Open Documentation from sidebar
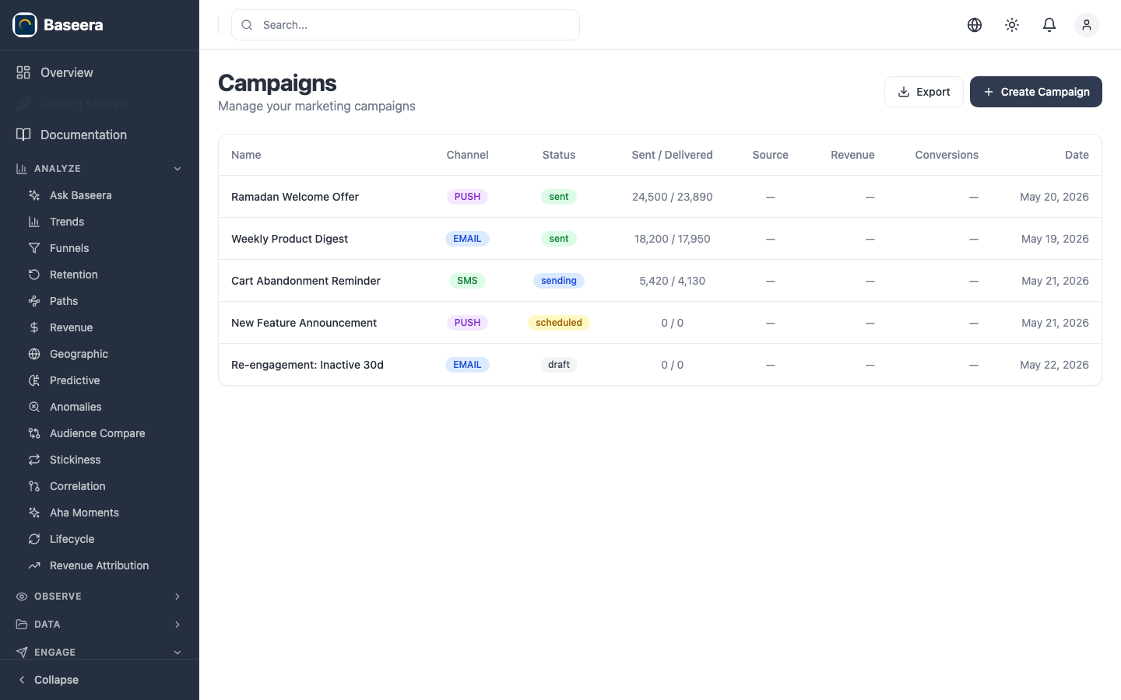This screenshot has width=1121, height=700. [x=100, y=135]
